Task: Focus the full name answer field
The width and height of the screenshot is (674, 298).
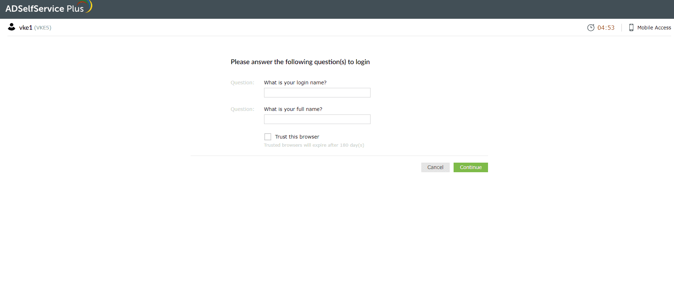Action: (x=317, y=119)
